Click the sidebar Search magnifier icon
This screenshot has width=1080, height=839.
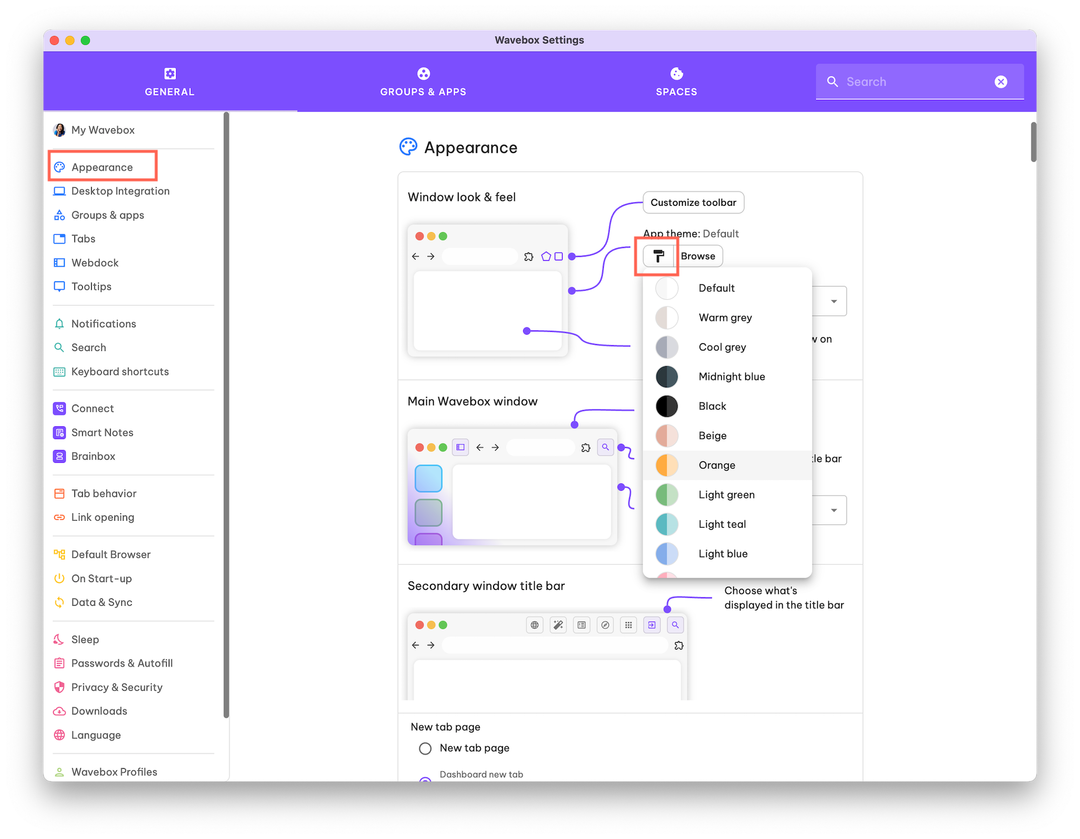59,347
